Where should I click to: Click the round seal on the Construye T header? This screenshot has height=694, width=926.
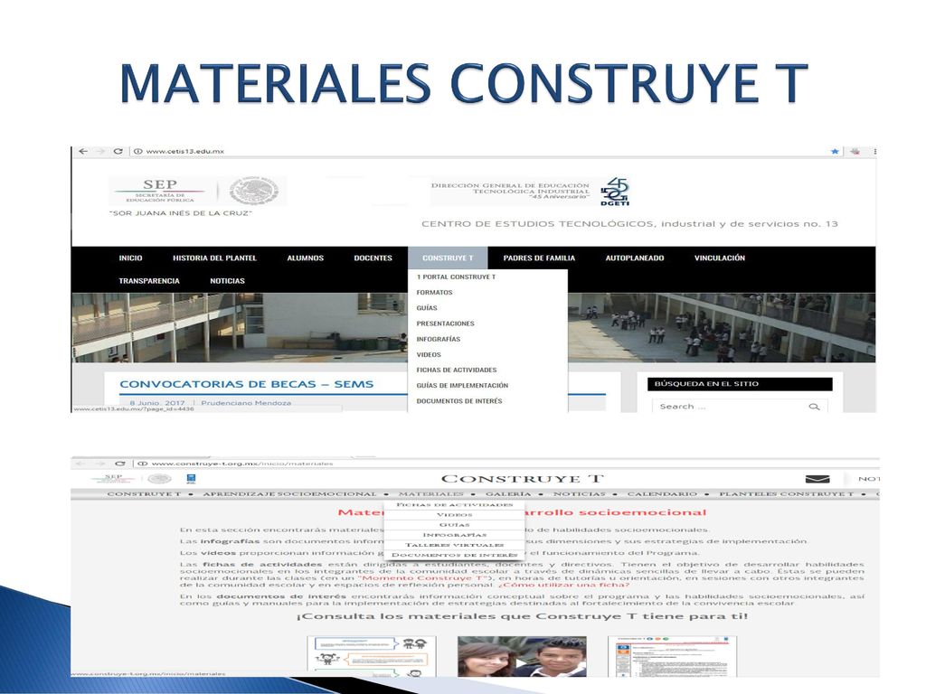click(159, 479)
